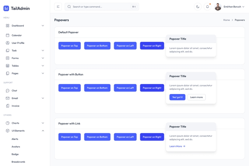The width and height of the screenshot is (249, 166).
Task: Click the Dashboard grid icon
Action: (x=7, y=26)
